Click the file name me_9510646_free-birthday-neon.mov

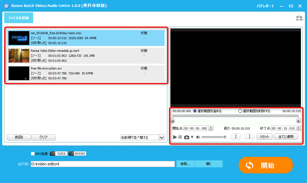point(56,33)
